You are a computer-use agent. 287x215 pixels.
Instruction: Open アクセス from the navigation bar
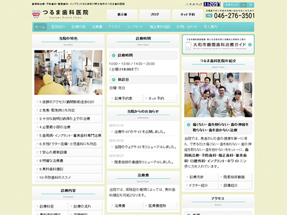click(114, 27)
